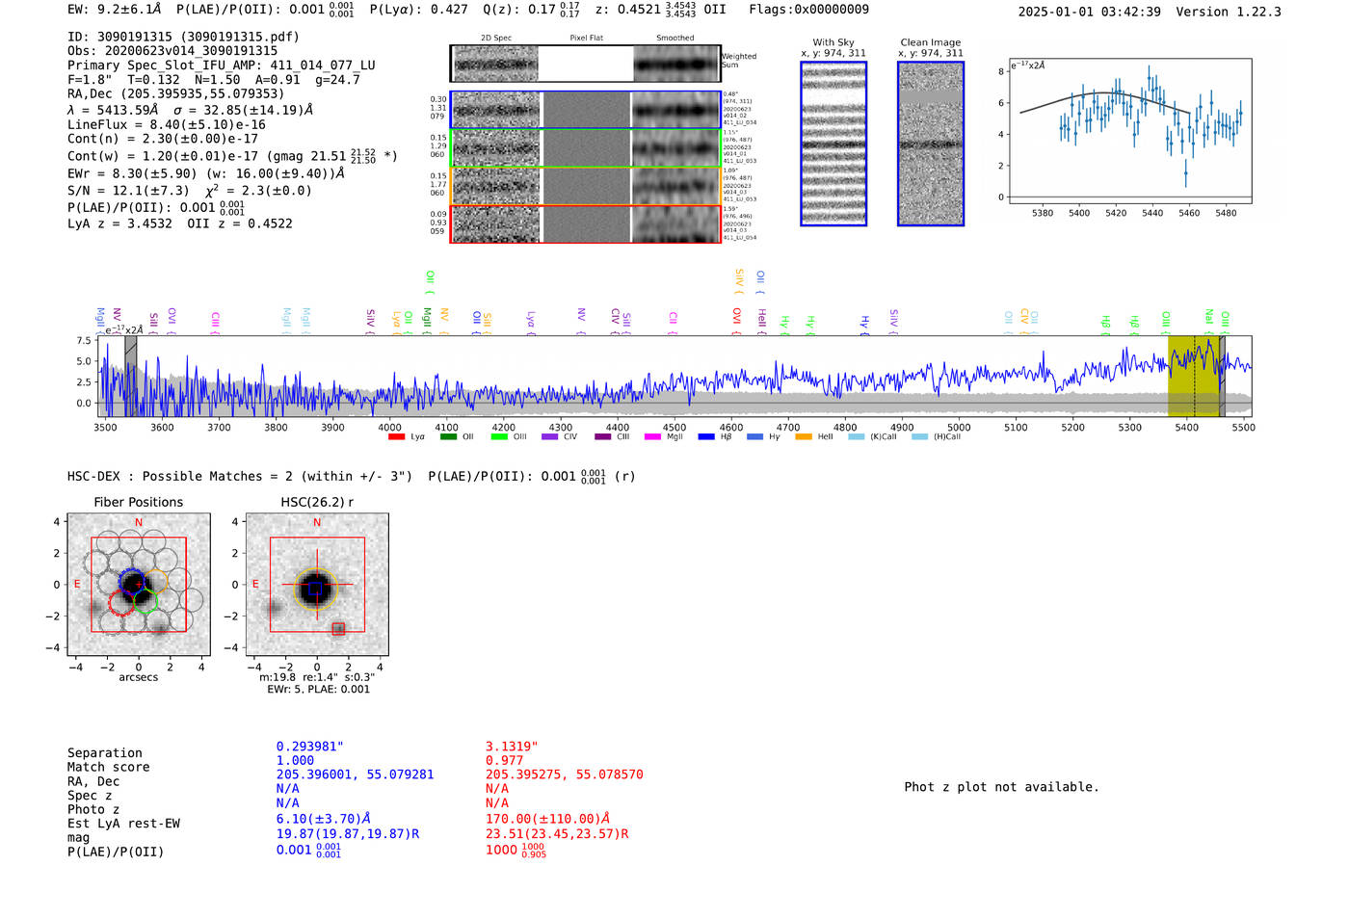
Task: Select the red match score 0.977
Action: click(x=505, y=760)
